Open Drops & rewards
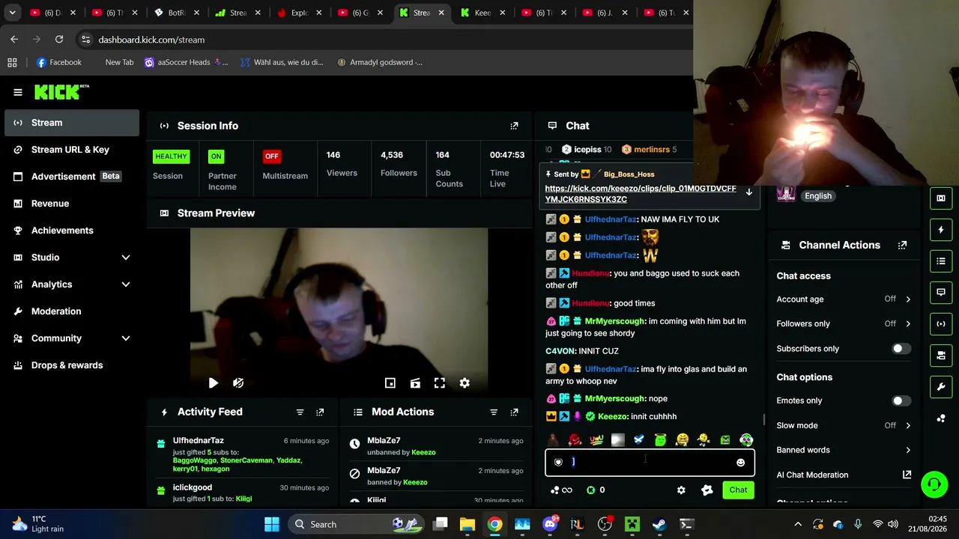The image size is (959, 539). (x=72, y=365)
